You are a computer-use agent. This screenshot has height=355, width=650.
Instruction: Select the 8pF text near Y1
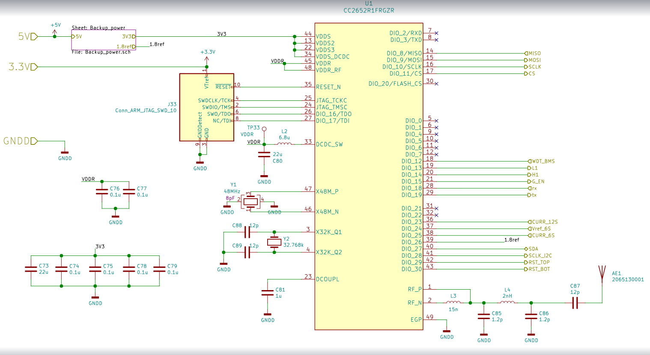(x=230, y=198)
